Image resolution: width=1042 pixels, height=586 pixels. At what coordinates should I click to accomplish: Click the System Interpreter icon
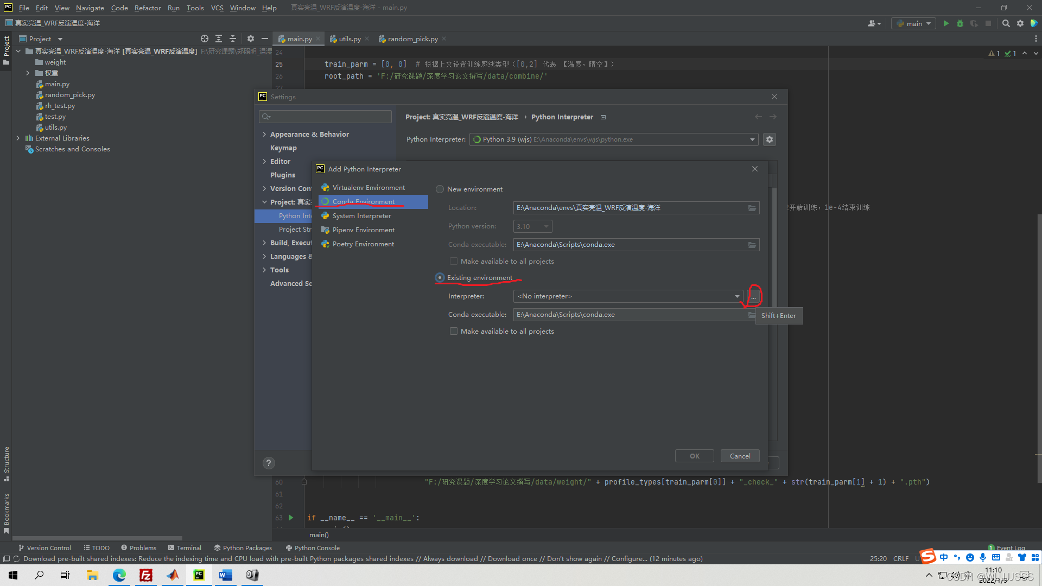point(326,215)
